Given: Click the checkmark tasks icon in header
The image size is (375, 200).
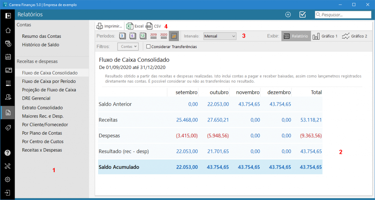Looking at the screenshot, I should click(302, 15).
